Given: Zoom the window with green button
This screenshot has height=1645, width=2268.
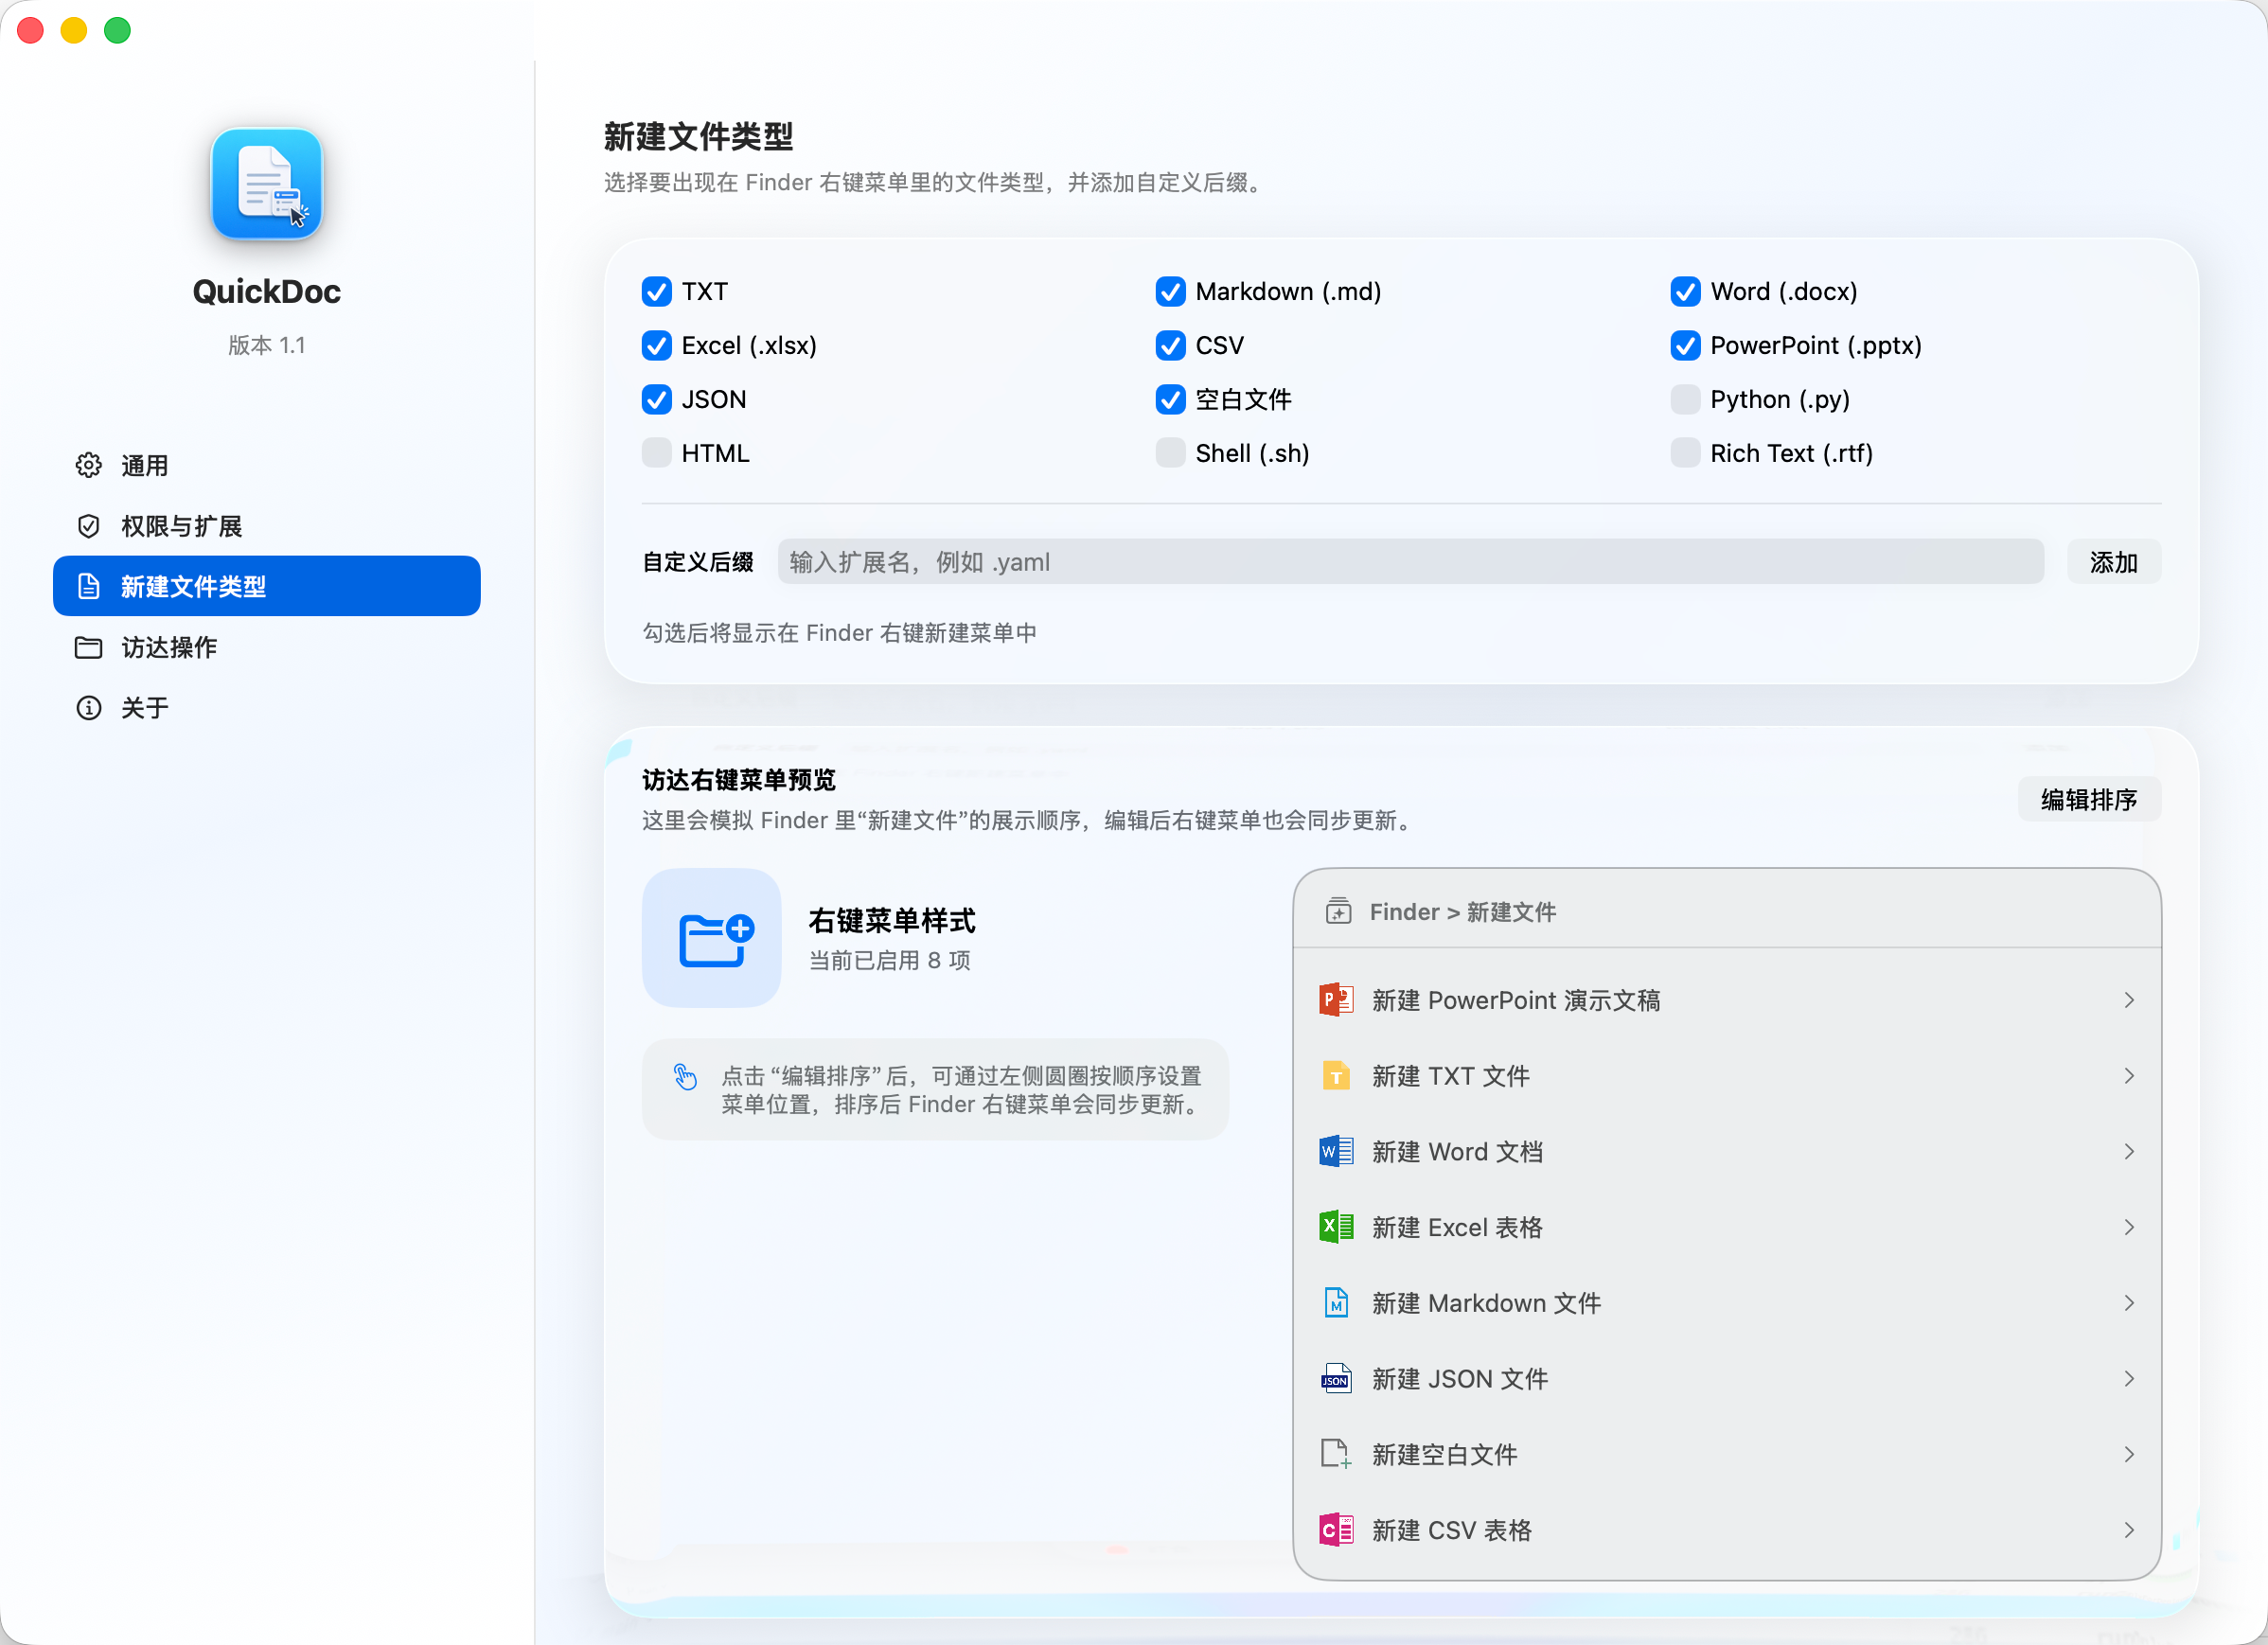Looking at the screenshot, I should pyautogui.click(x=118, y=31).
